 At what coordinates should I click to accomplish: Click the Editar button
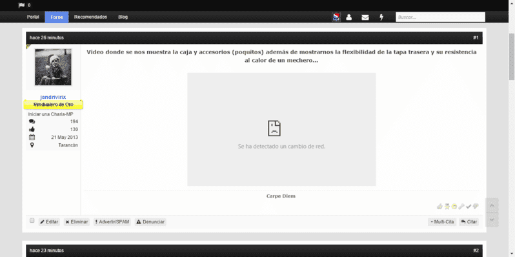pos(49,222)
